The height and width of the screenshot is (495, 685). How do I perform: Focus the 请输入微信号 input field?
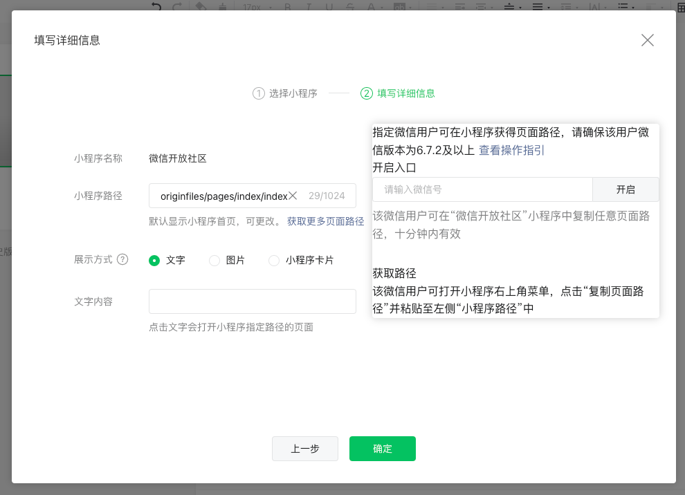coord(482,189)
